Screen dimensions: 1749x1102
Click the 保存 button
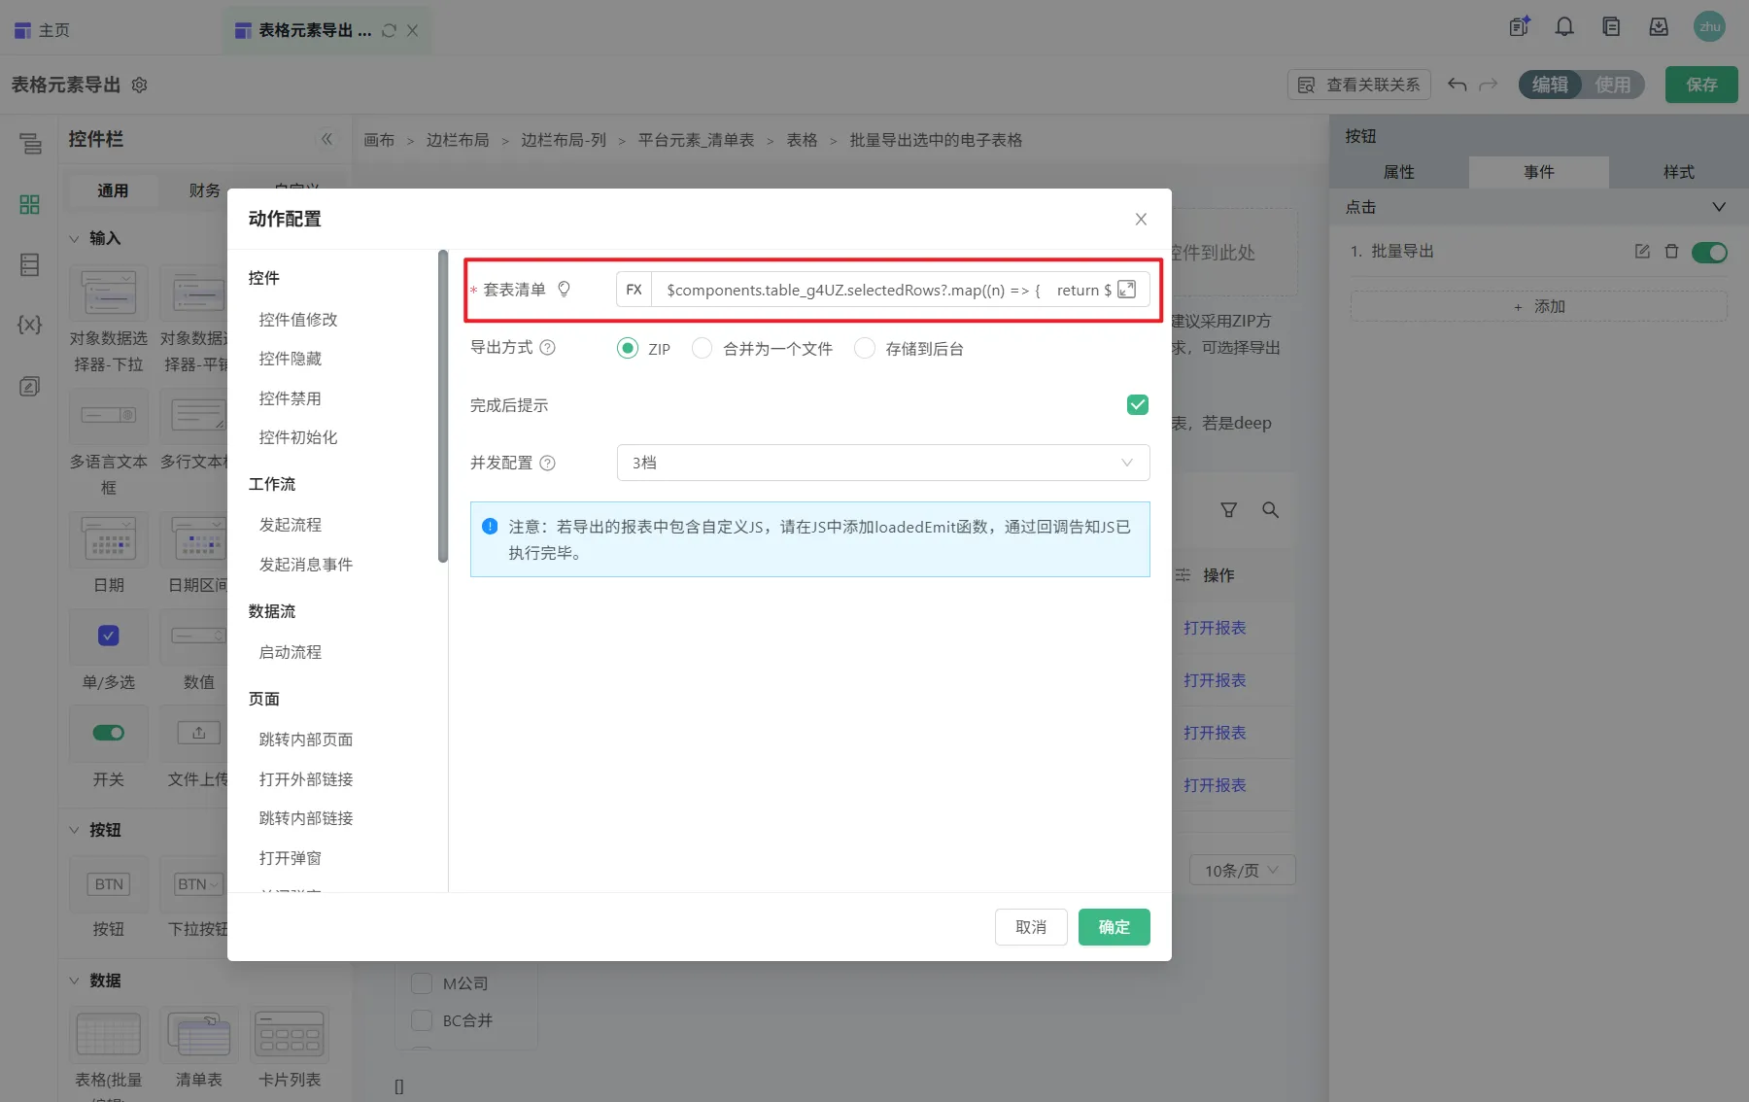click(x=1701, y=85)
